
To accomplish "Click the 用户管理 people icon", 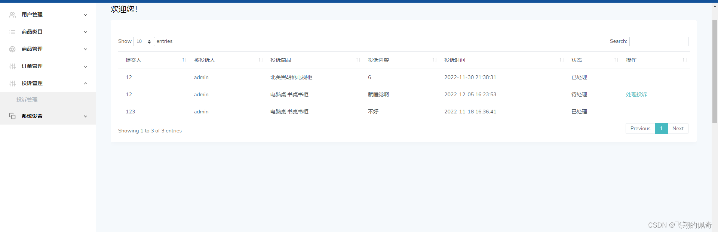I will (x=12, y=15).
